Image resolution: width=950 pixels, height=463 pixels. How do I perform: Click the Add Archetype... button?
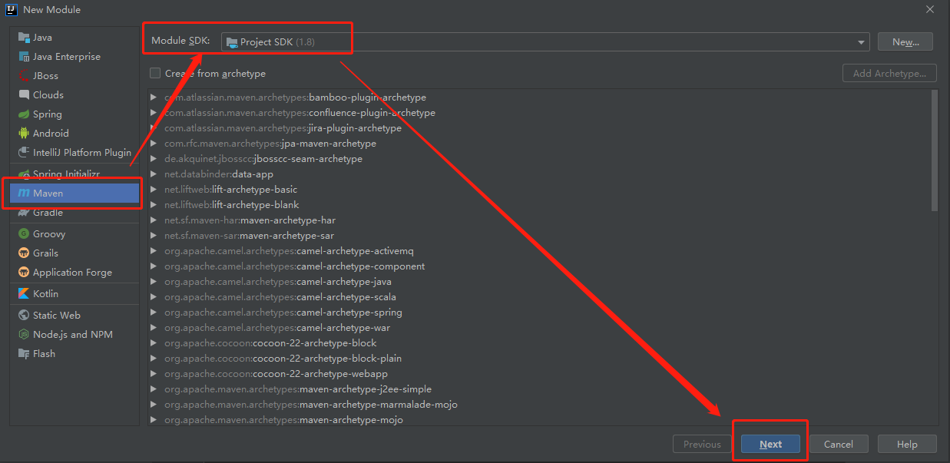pos(889,73)
